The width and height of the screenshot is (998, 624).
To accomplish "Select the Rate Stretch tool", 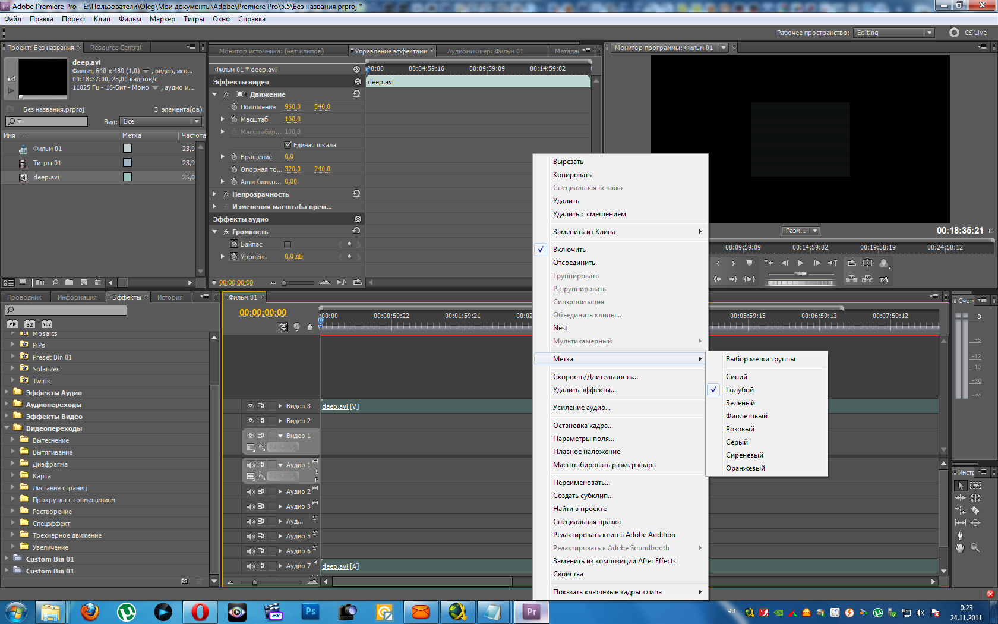I will (x=961, y=510).
